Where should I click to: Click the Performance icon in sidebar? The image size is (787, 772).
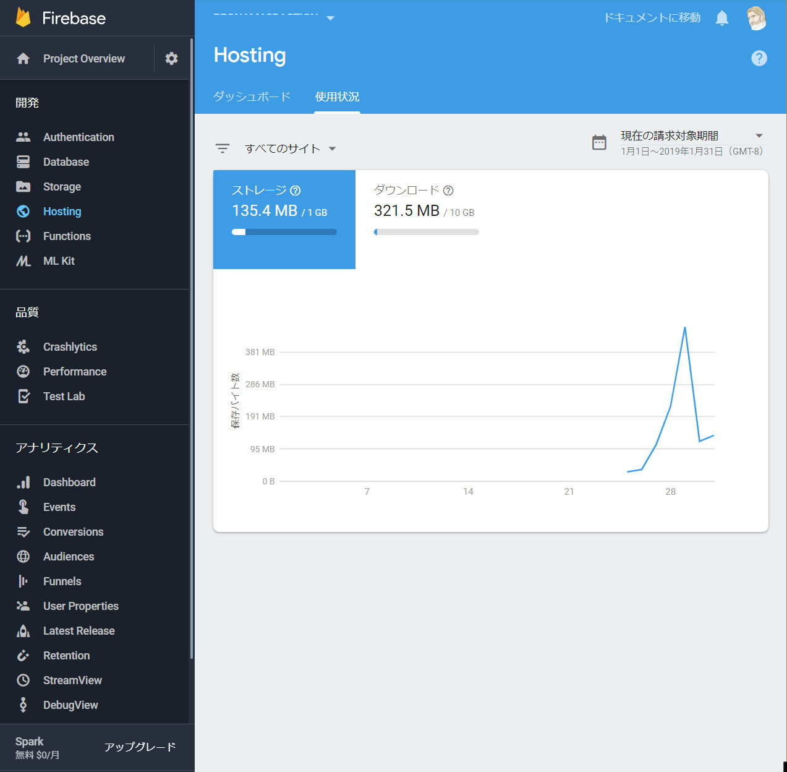[x=23, y=371]
